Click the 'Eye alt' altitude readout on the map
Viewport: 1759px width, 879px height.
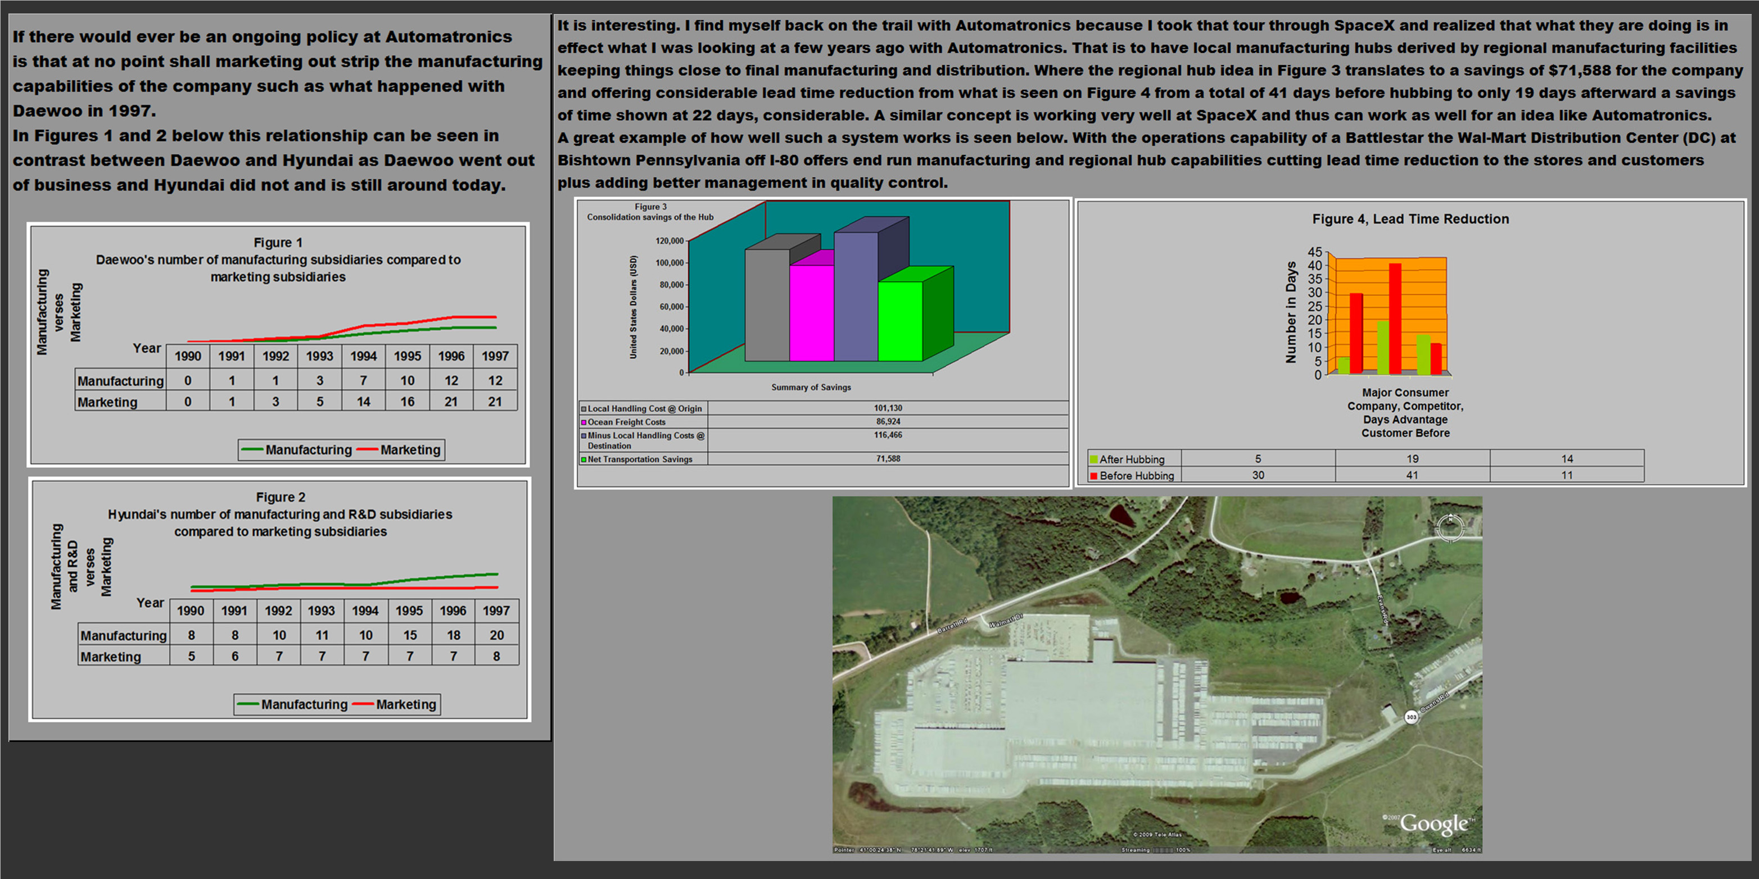(1456, 850)
